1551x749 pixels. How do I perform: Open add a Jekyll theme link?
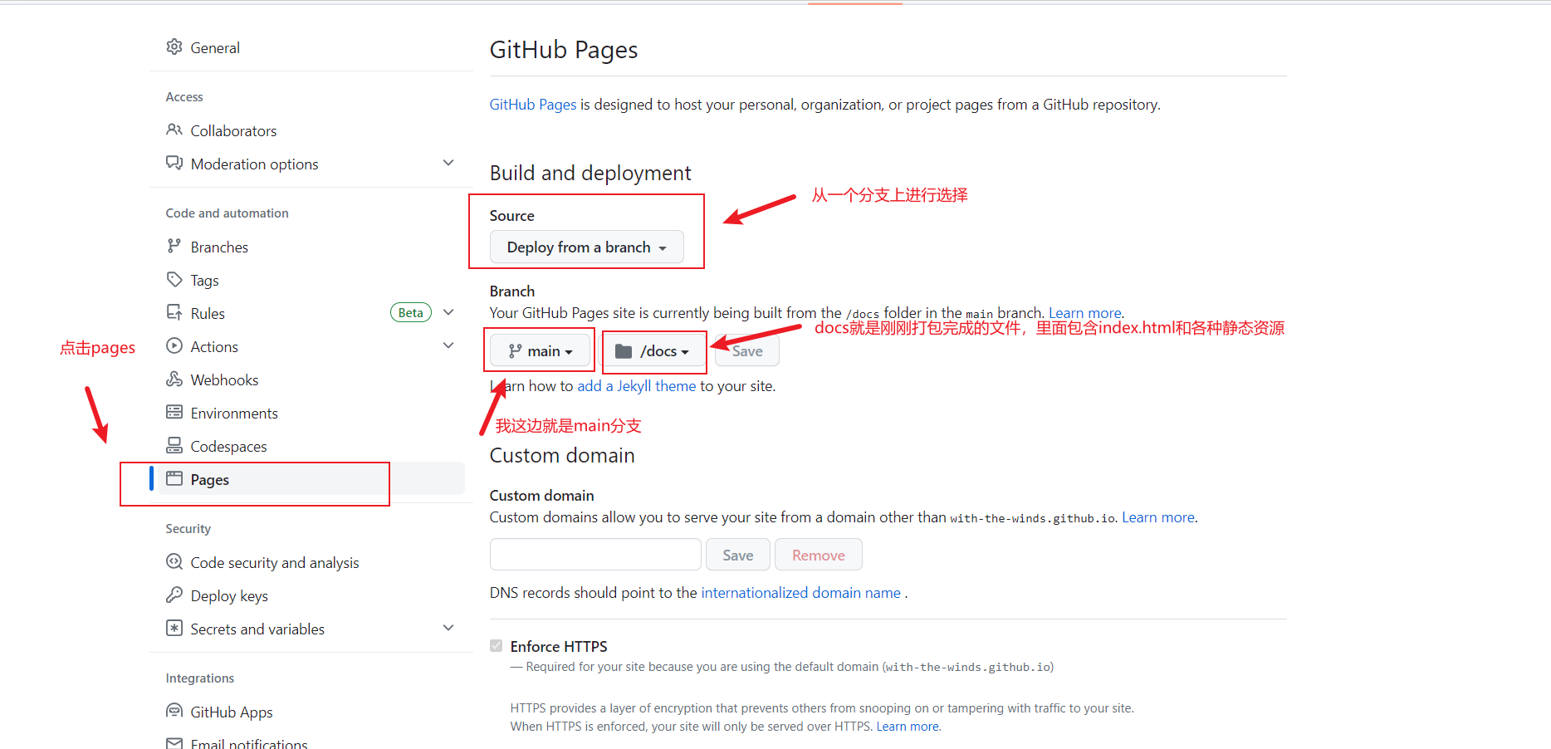(x=637, y=386)
